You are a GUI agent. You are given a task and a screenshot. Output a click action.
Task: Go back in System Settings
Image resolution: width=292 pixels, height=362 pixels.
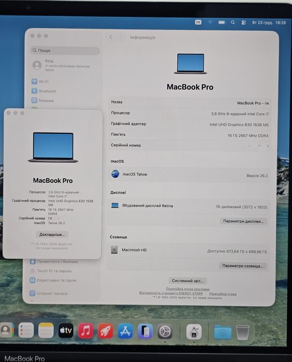tap(111, 37)
